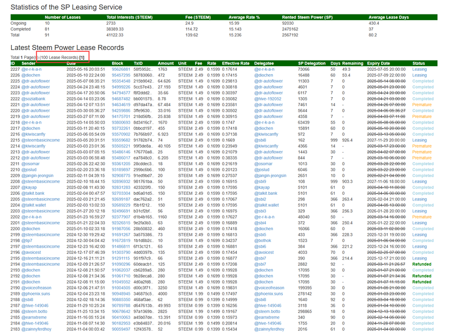Screen dimensions: 449x333
Task: Open block 93570902 link
Action: pyautogui.click(x=121, y=134)
